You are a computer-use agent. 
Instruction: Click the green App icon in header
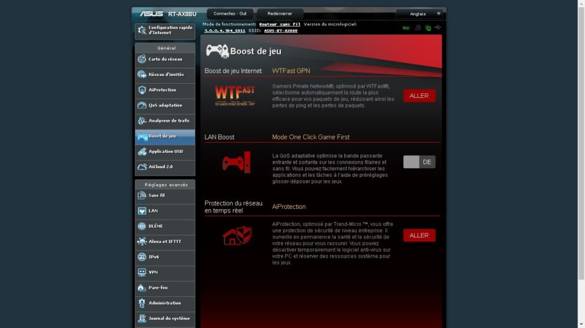[x=406, y=28]
